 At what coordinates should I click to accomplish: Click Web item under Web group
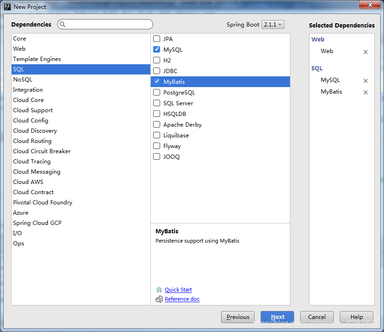click(x=327, y=51)
